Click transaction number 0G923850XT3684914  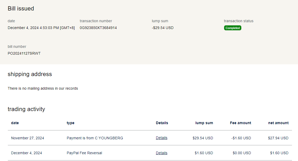[x=98, y=28]
